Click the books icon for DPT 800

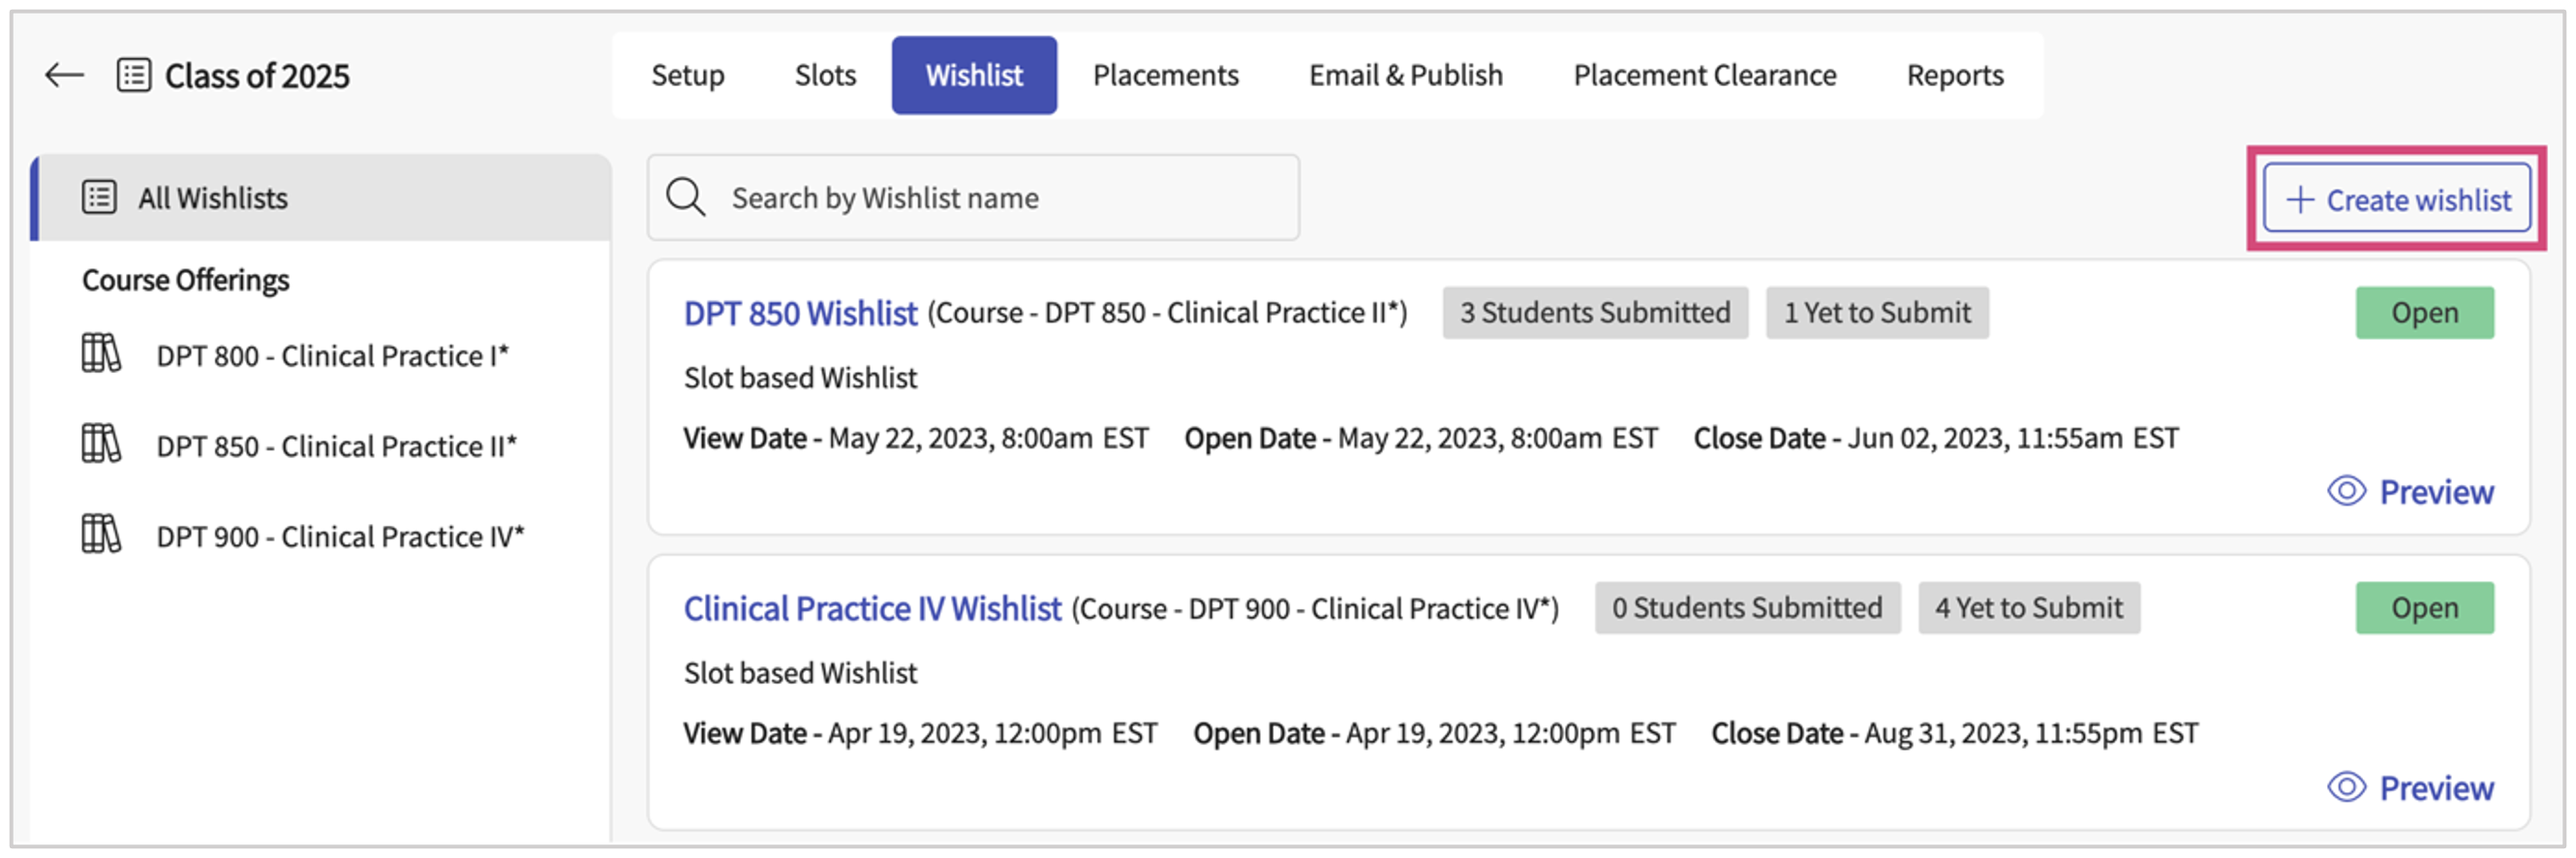101,354
